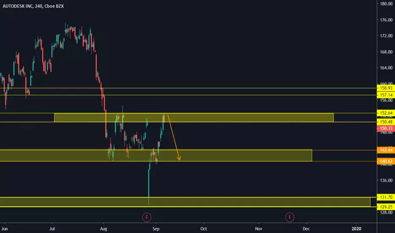The image size is (395, 233).
Task: Select the 129.25 price label
Action: click(x=386, y=207)
